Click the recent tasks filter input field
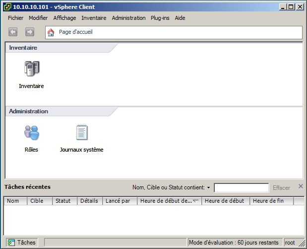This screenshot has width=307, height=249. 241,188
